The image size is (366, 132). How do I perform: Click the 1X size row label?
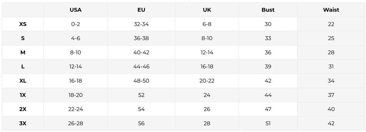point(23,95)
